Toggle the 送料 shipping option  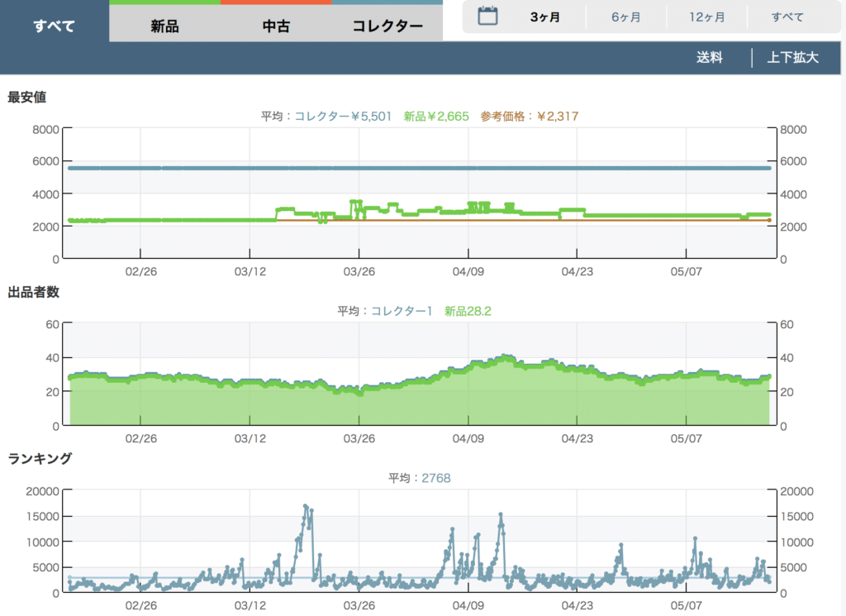pos(709,58)
